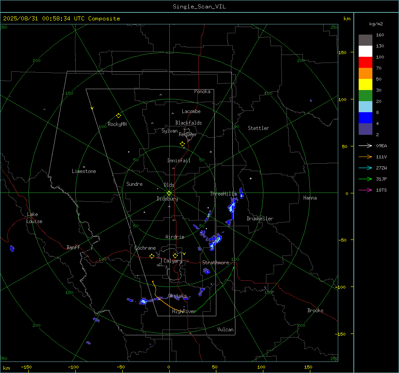This screenshot has width=399, height=373.
Task: Click the Lake Louise label
Action: [x=34, y=218]
